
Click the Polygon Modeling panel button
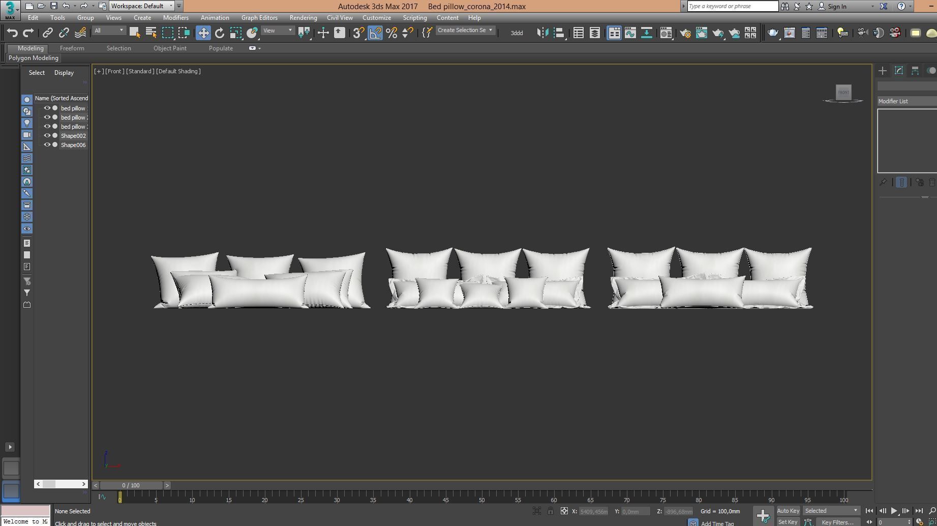tap(34, 58)
